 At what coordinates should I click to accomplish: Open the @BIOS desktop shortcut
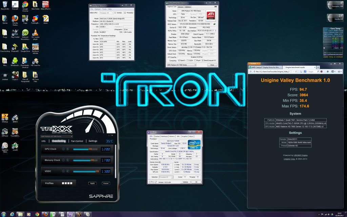pos(15,118)
